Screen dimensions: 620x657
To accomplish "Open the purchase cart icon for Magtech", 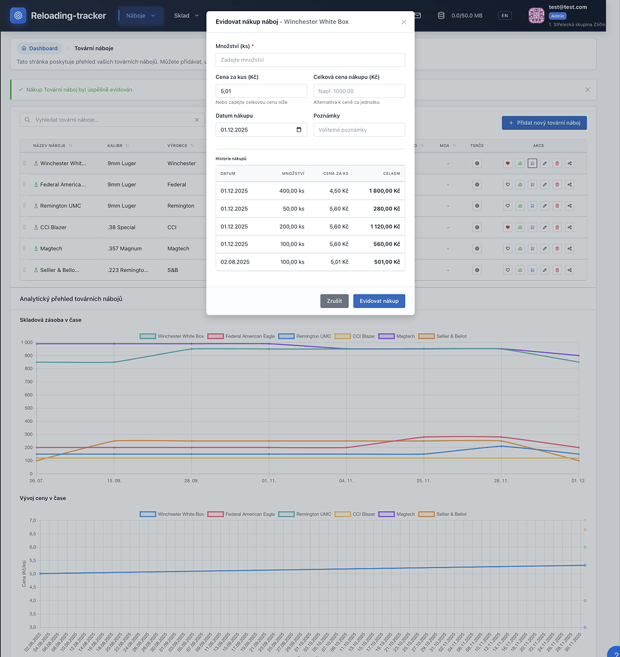I will 532,249.
